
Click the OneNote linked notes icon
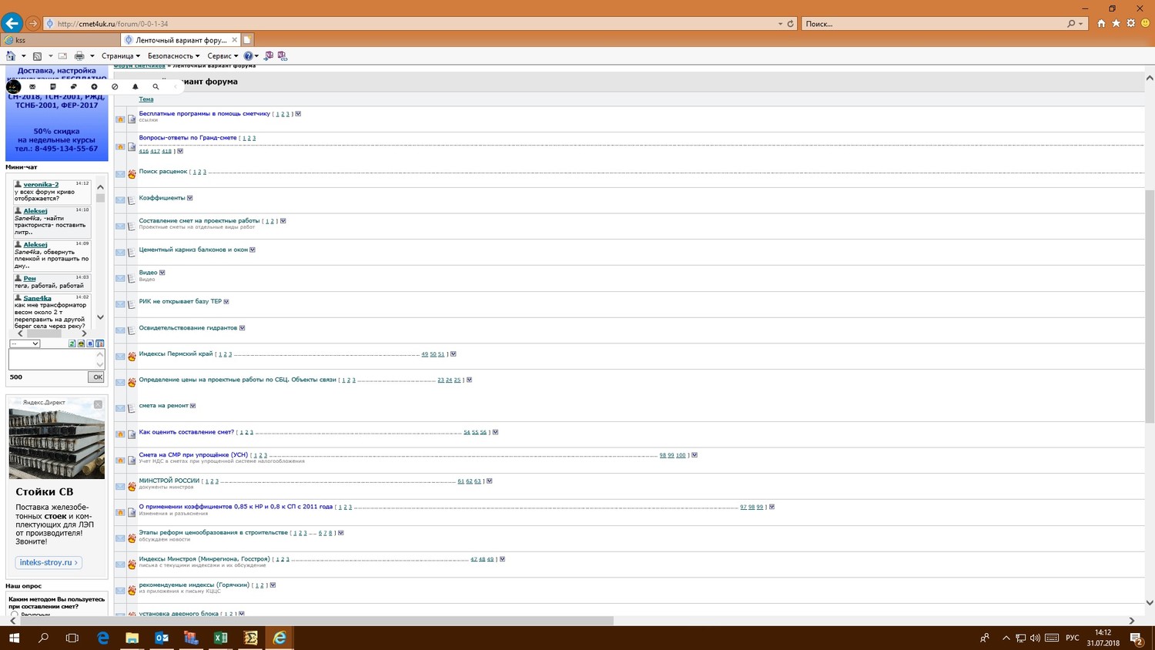283,56
